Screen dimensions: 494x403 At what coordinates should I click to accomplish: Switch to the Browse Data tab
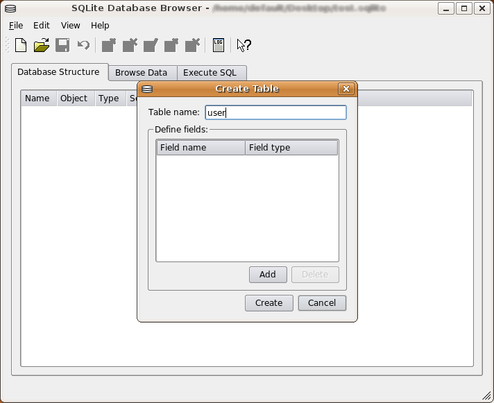(x=141, y=73)
